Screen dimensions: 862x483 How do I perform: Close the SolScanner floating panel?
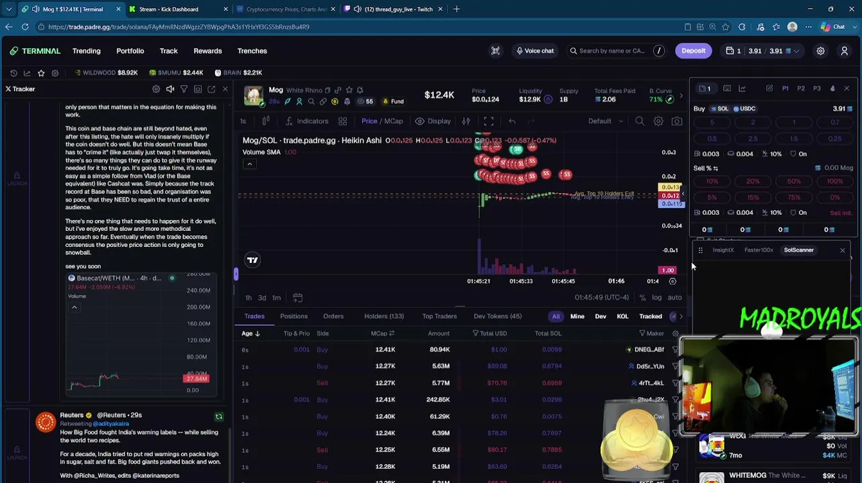click(x=843, y=250)
